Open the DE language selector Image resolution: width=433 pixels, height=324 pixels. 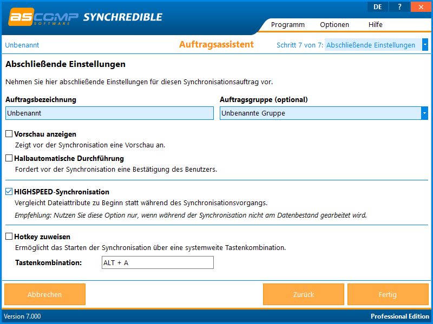tap(377, 7)
